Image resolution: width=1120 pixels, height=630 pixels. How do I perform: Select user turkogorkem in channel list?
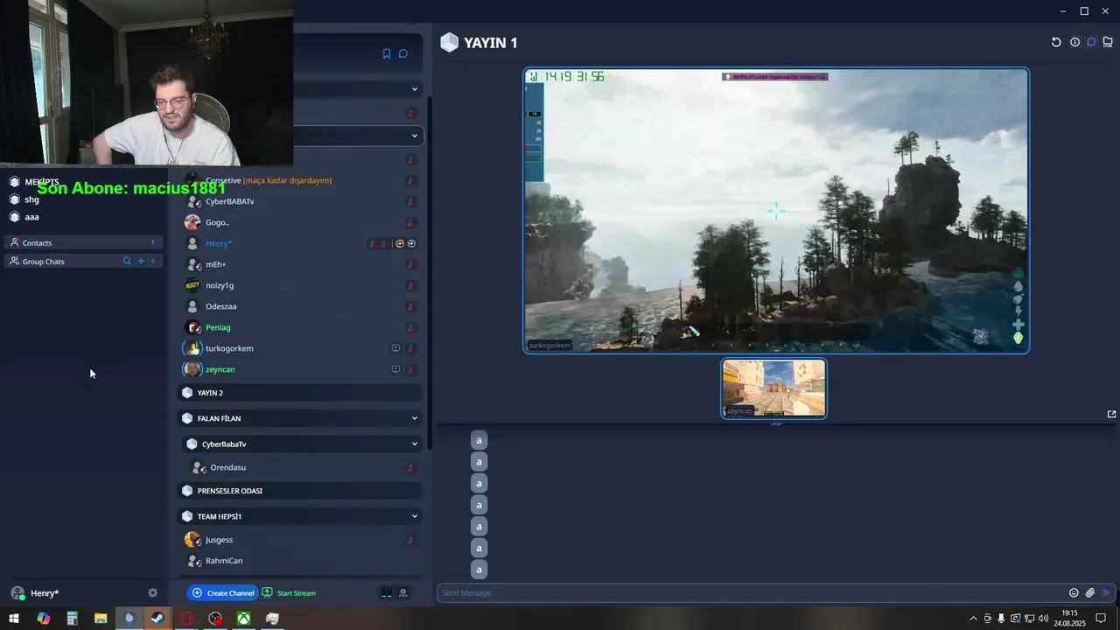point(229,348)
